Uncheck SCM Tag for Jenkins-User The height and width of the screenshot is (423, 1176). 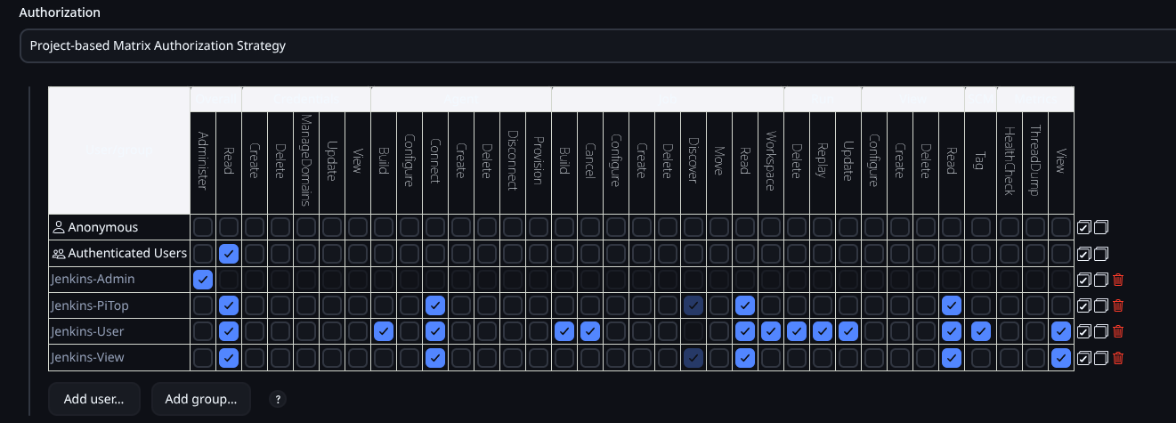[x=980, y=332]
